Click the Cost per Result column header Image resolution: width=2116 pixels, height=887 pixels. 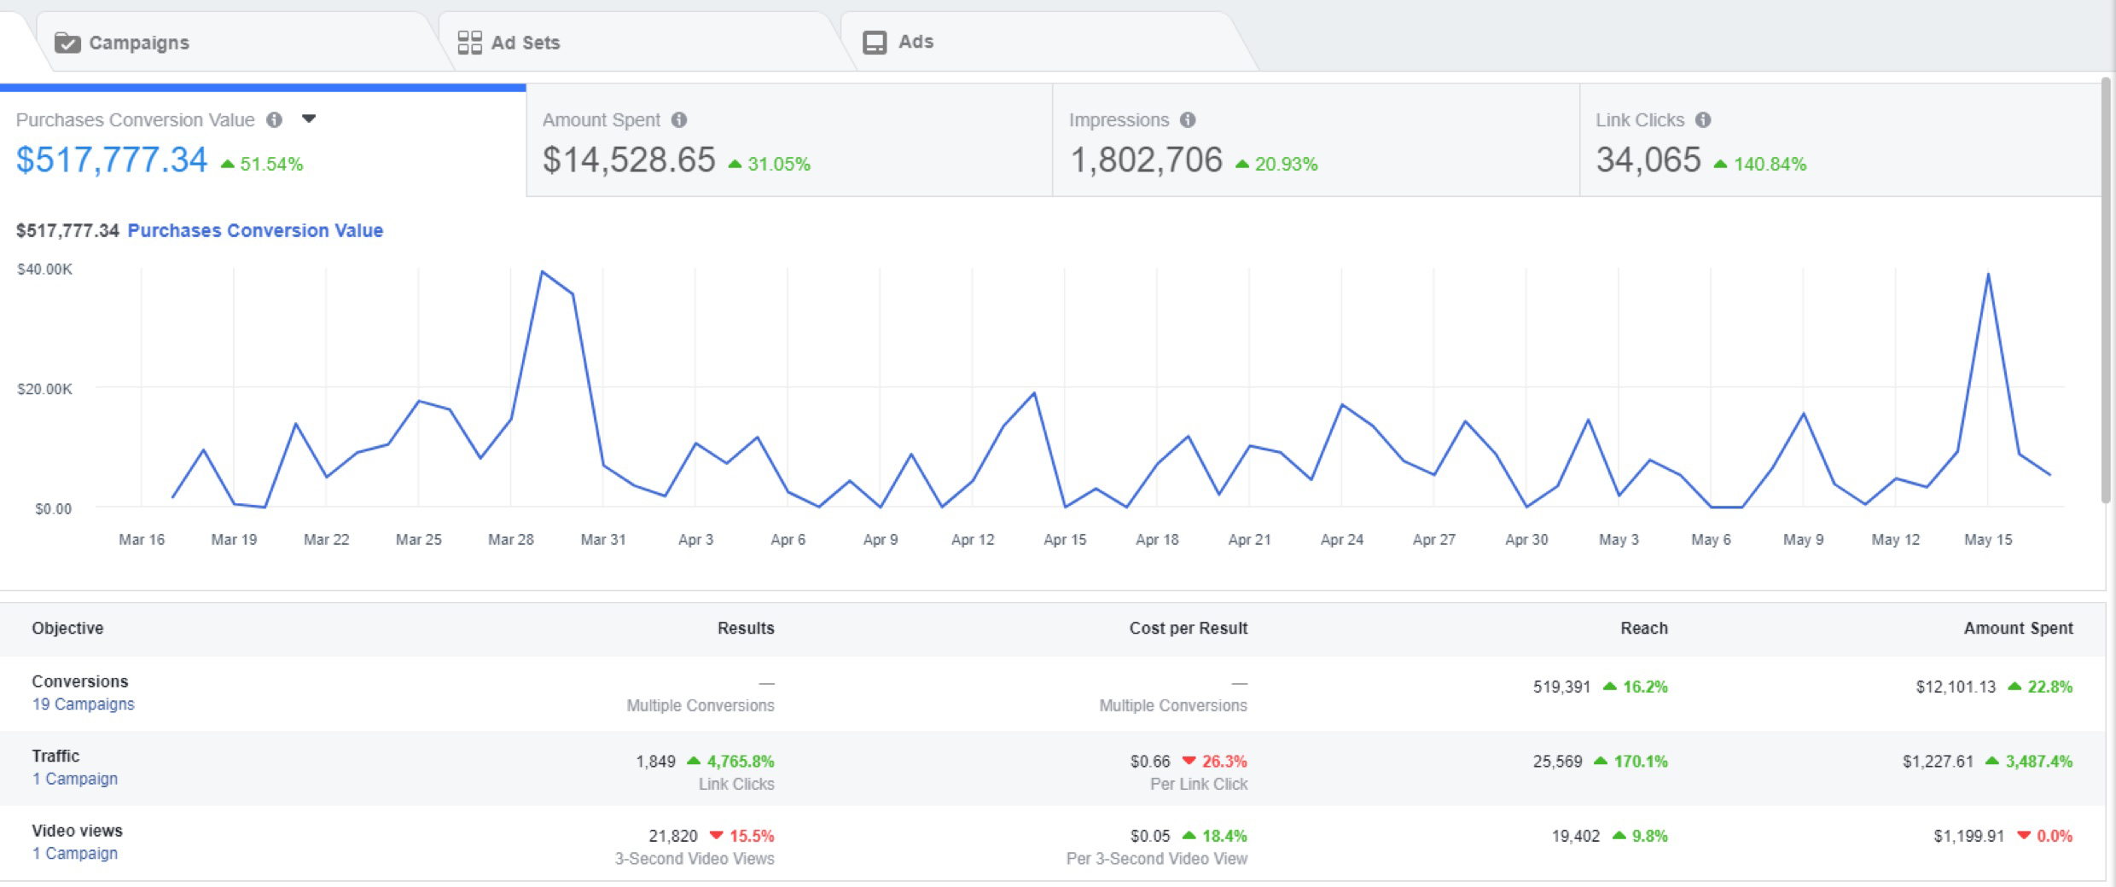pos(1189,629)
